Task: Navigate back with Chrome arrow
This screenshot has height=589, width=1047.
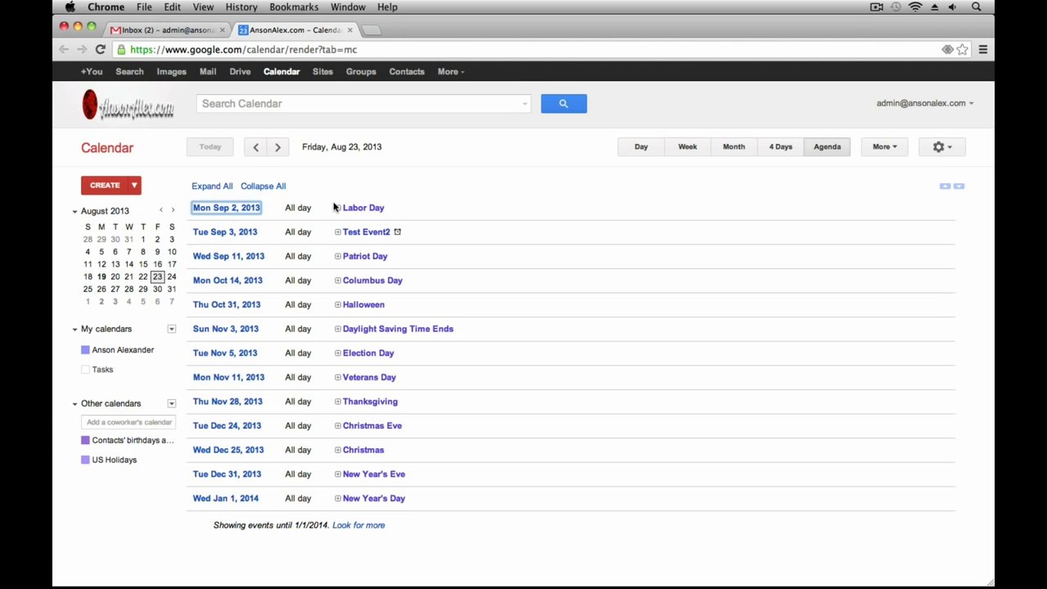Action: (x=64, y=50)
